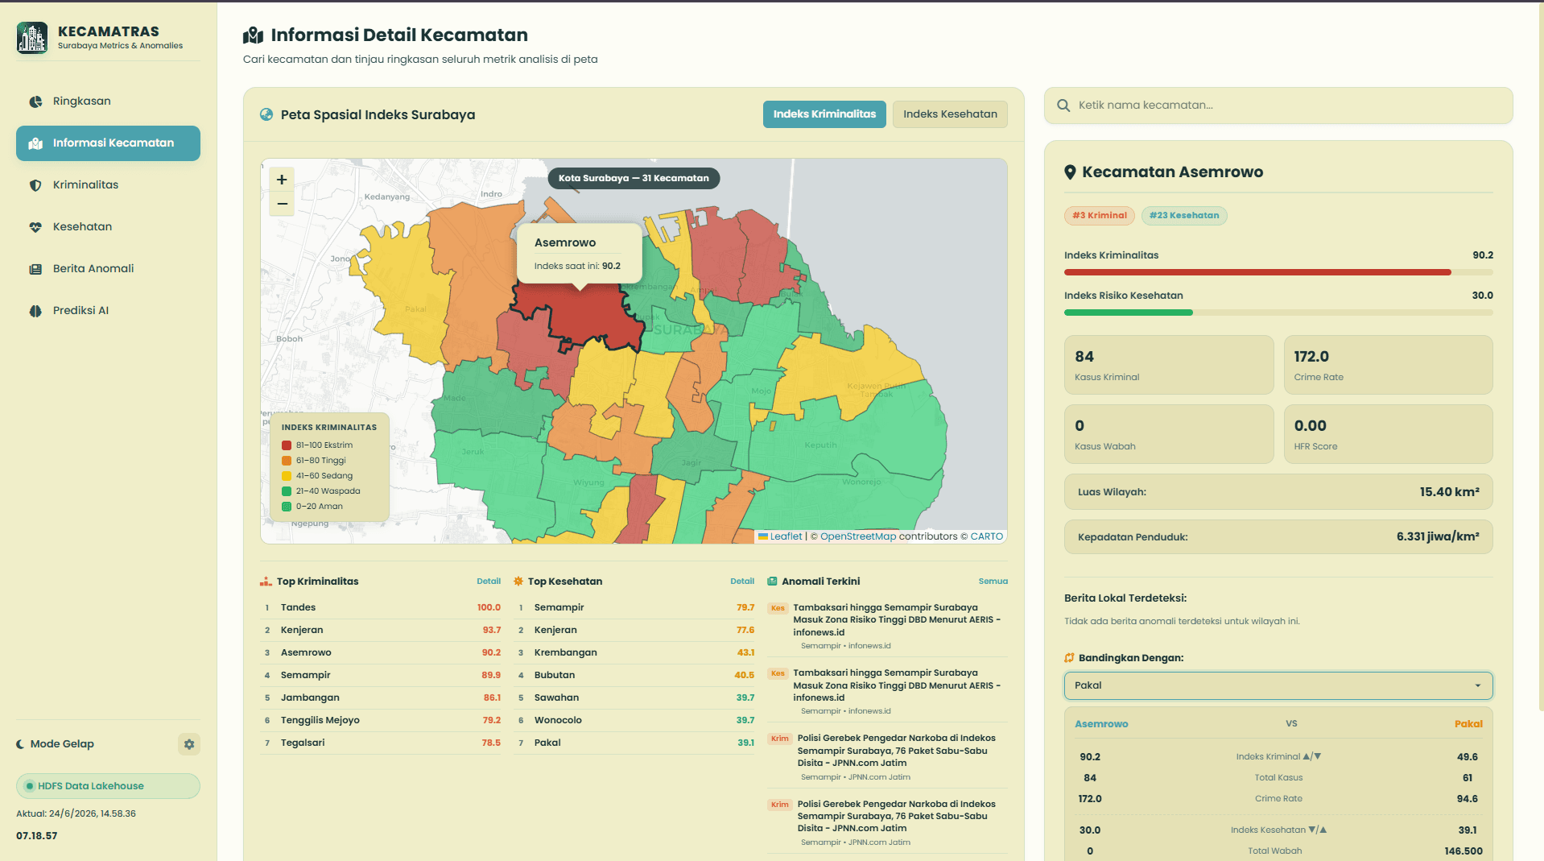Switch map to Indeks Kriminalitas
This screenshot has width=1544, height=861.
[x=824, y=114]
